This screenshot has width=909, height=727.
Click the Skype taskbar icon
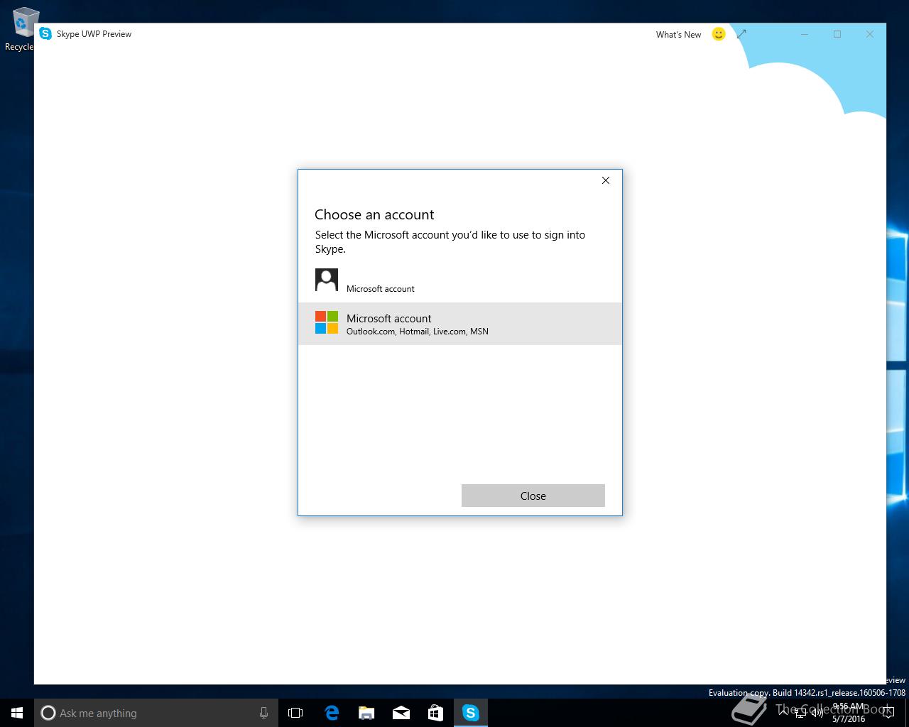click(470, 713)
